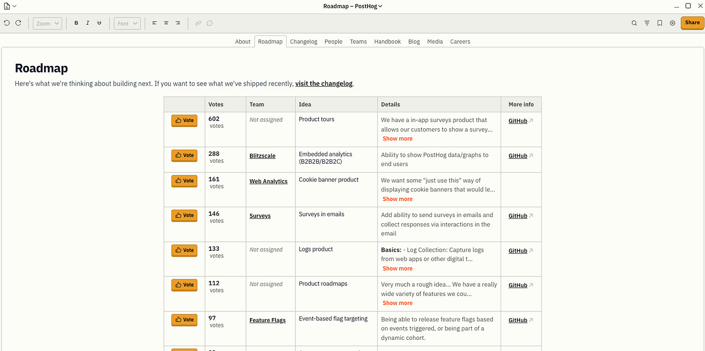Viewport: 705px width, 351px height.
Task: Follow the visit the changelog link
Action: click(324, 84)
